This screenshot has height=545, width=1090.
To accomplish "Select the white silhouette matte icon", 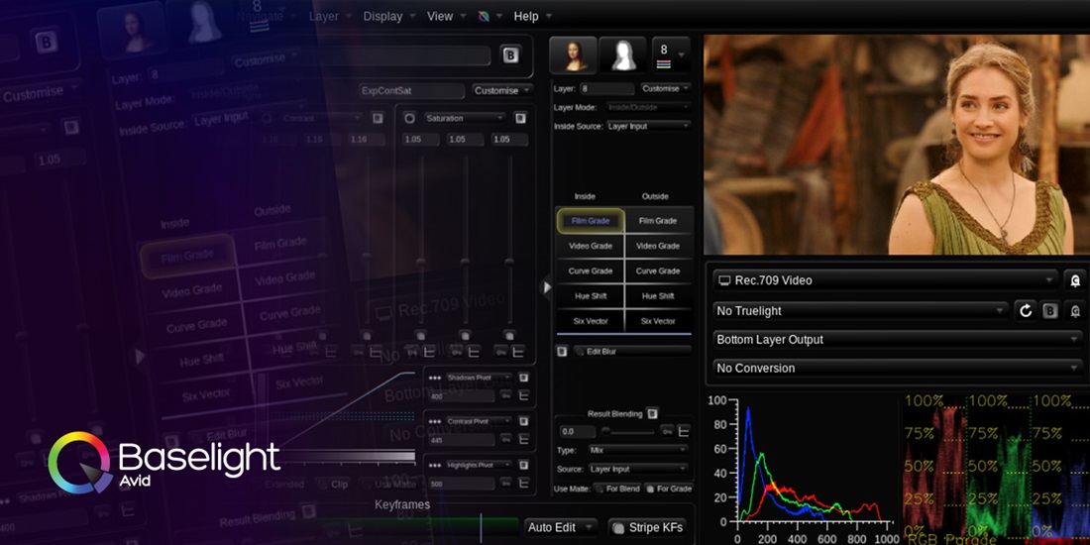I will tap(623, 55).
